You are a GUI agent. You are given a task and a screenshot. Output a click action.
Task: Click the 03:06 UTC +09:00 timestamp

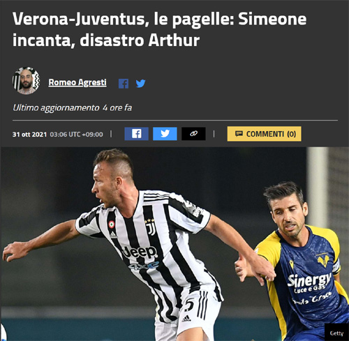point(76,135)
